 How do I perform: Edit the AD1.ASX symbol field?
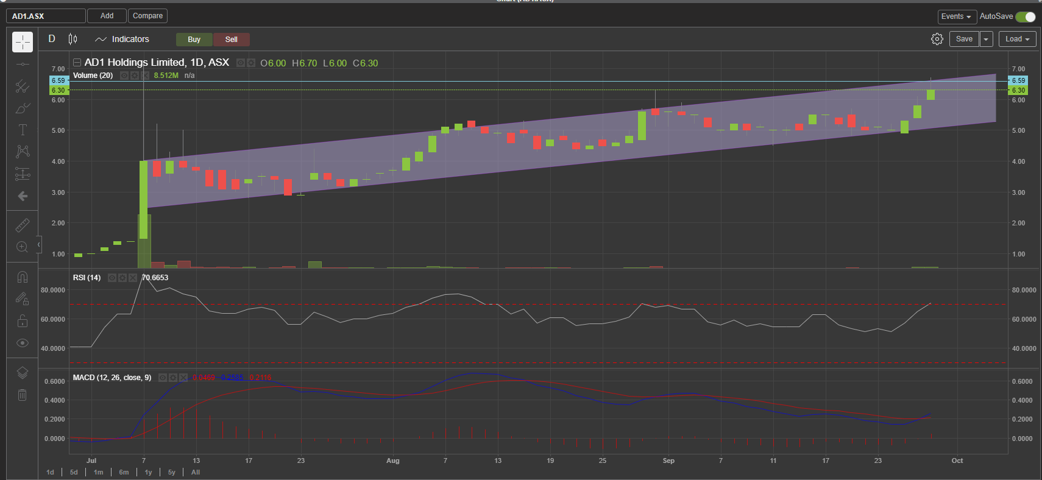click(46, 16)
